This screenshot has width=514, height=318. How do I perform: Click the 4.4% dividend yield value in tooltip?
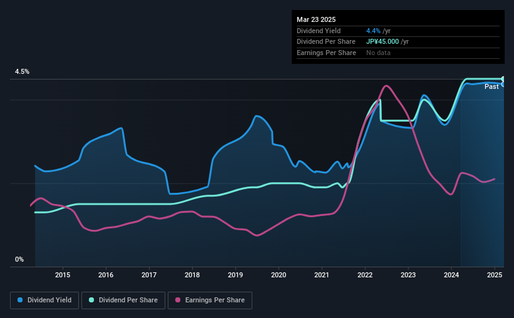373,31
